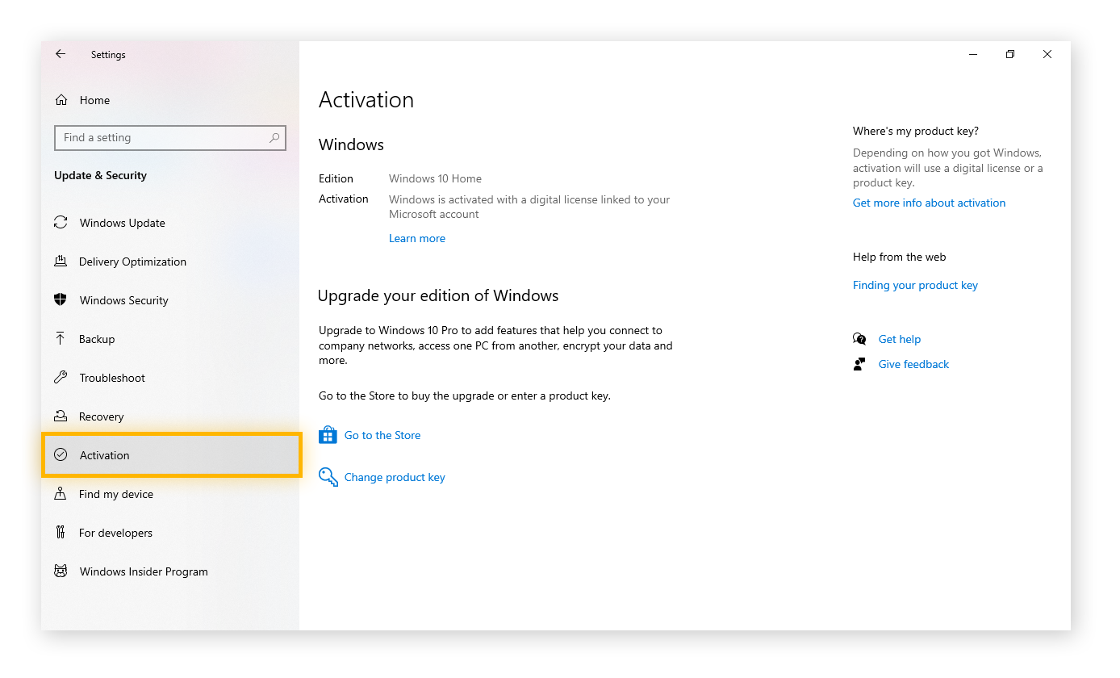Open the Learn more link
This screenshot has height=678, width=1120.
pyautogui.click(x=417, y=238)
